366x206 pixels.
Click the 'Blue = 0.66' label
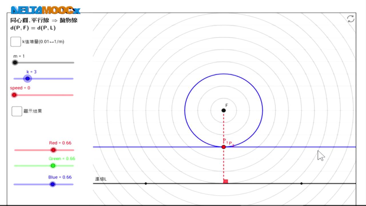click(60, 177)
